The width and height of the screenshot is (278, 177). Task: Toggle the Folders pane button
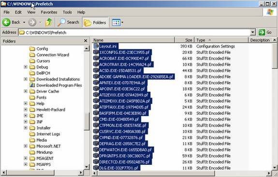pyautogui.click(x=95, y=23)
